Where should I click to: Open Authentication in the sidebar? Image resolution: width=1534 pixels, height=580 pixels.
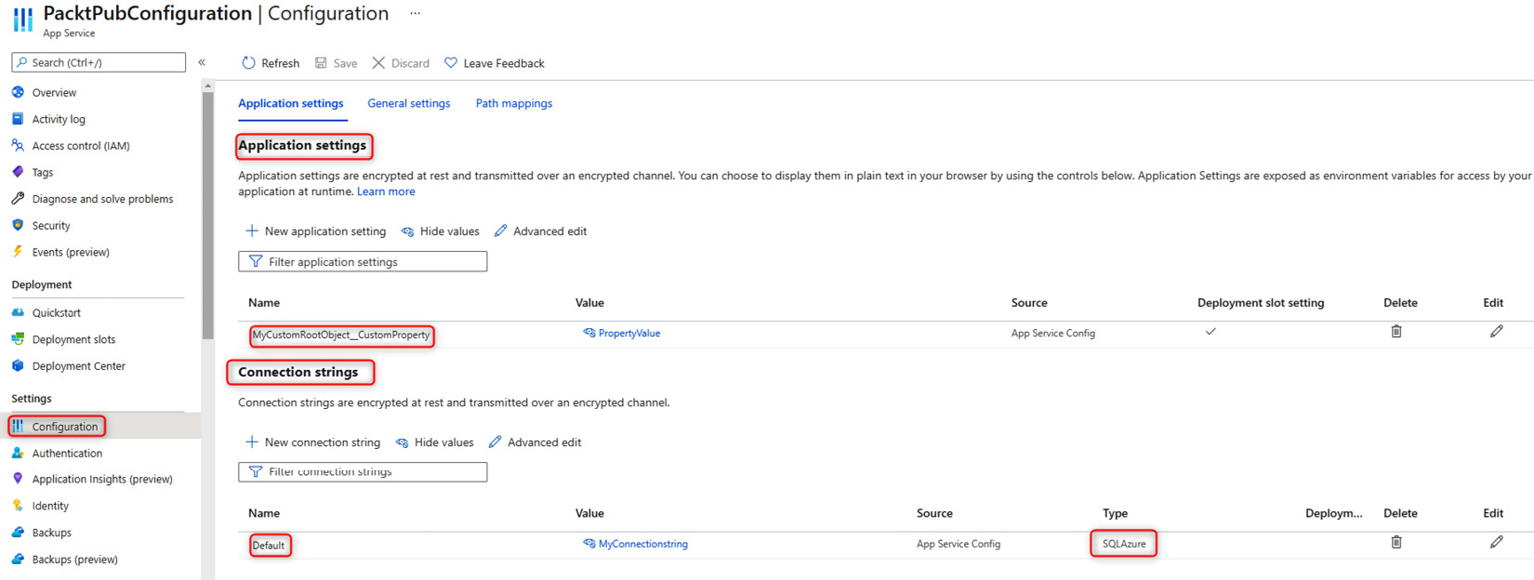[67, 454]
